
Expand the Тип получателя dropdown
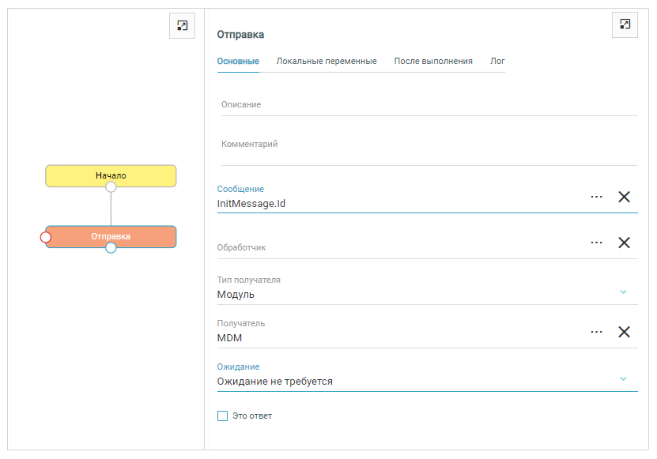[623, 292]
